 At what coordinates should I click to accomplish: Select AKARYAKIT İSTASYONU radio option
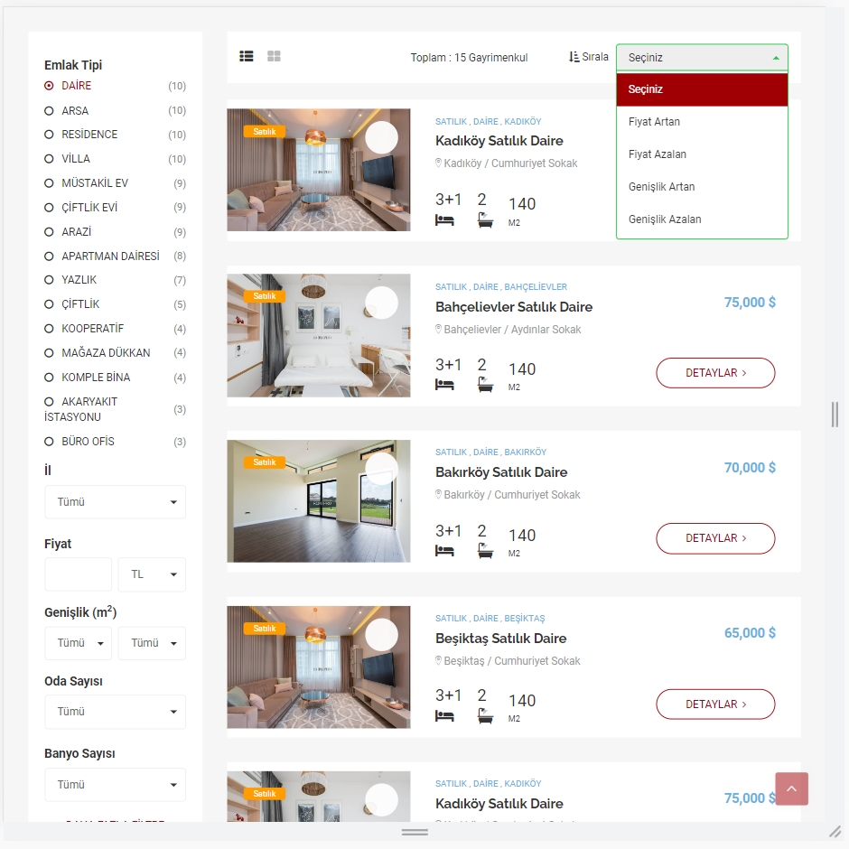(49, 402)
